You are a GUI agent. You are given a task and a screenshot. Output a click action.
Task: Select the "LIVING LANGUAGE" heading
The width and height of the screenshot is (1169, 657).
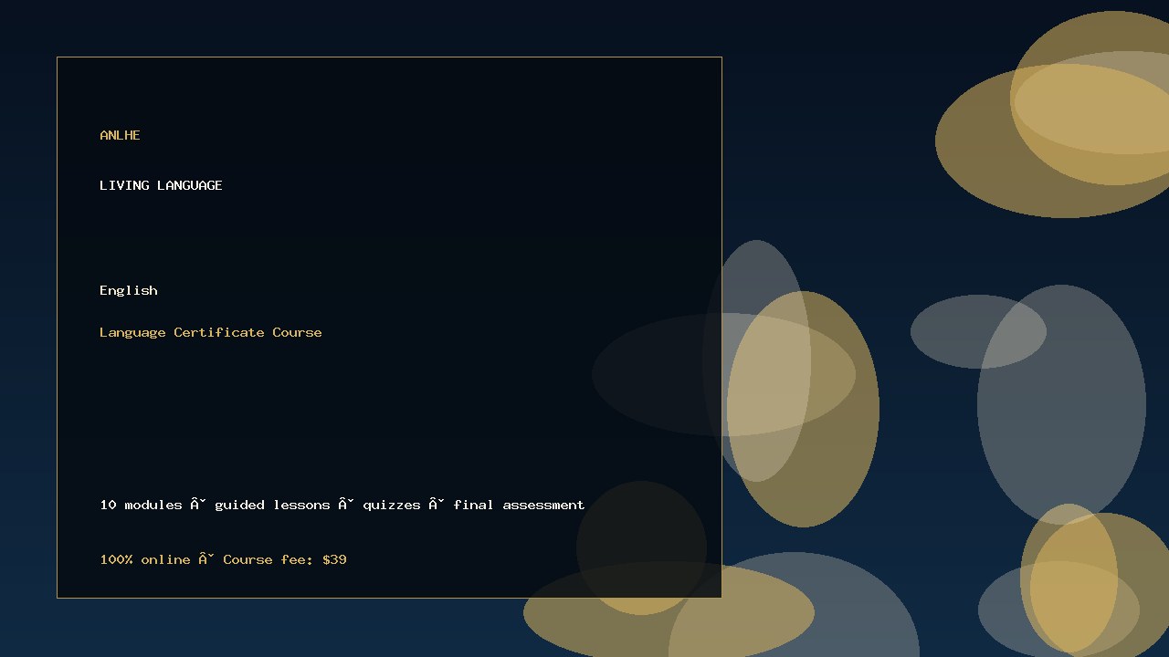tap(161, 185)
